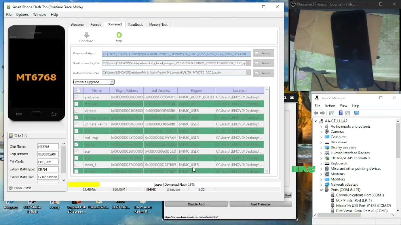Click Scan for hardware changes monitor icon

357,113
